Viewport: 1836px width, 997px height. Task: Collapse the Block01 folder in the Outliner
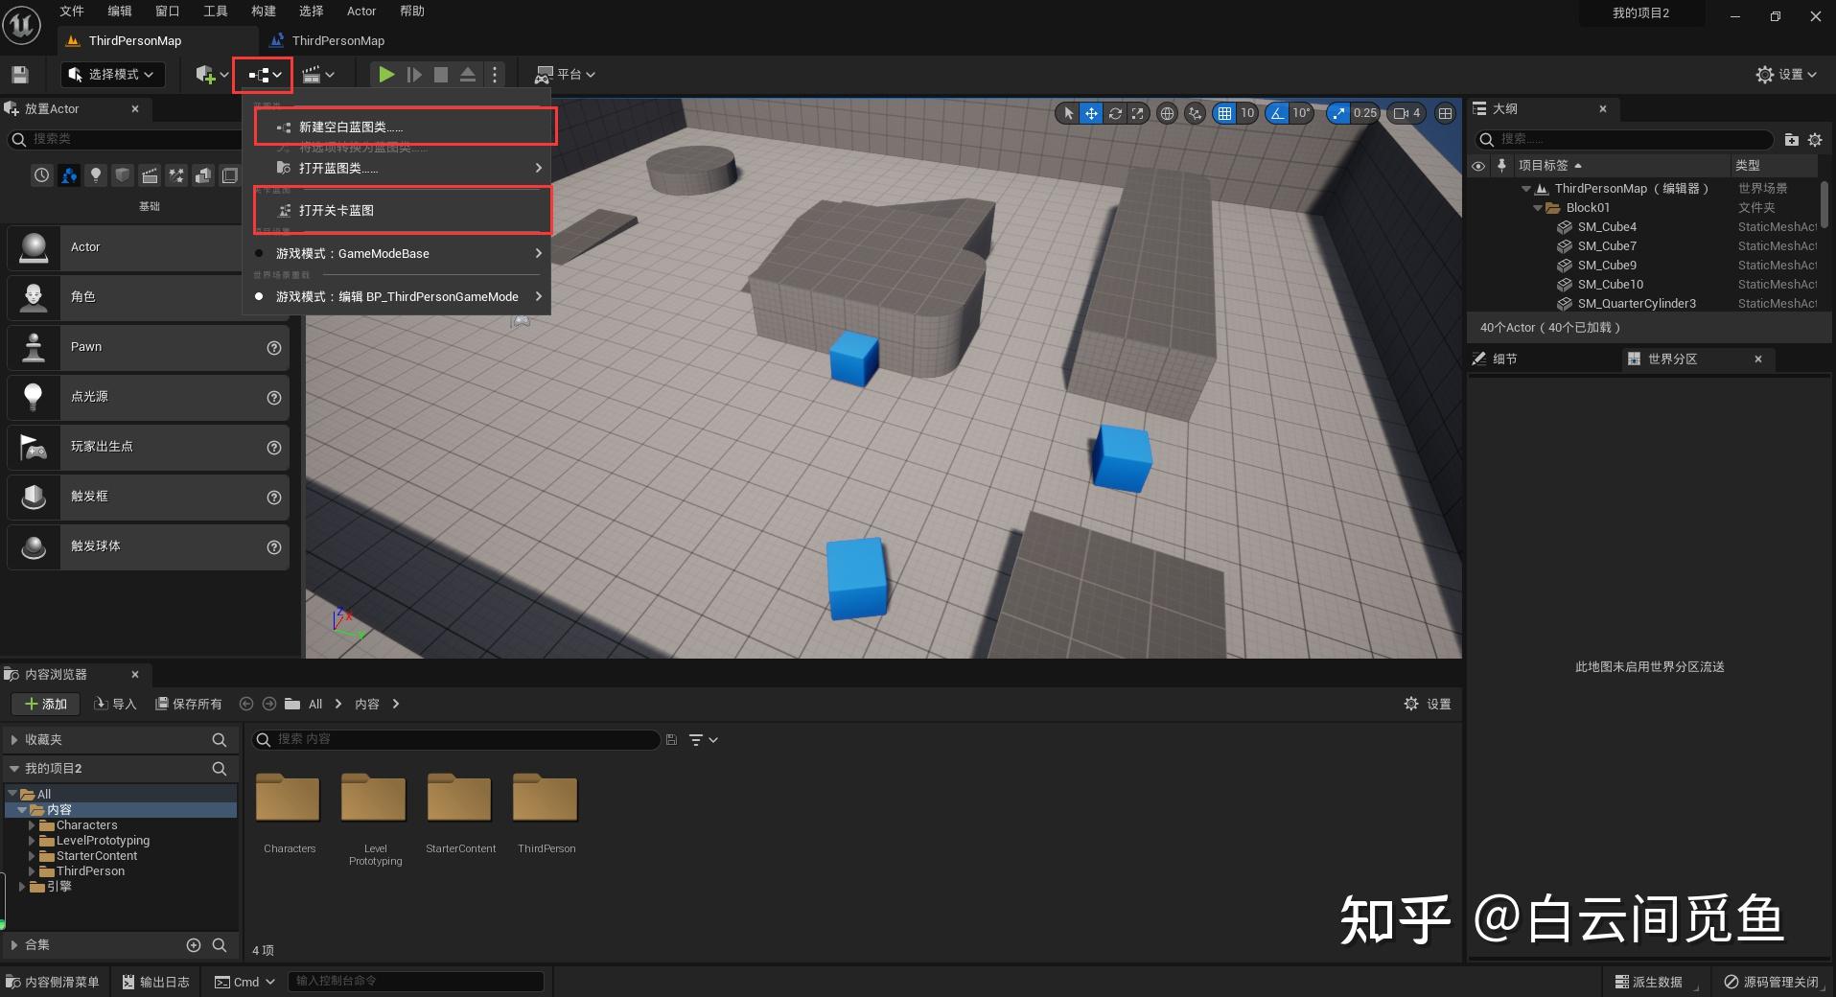[x=1539, y=207]
